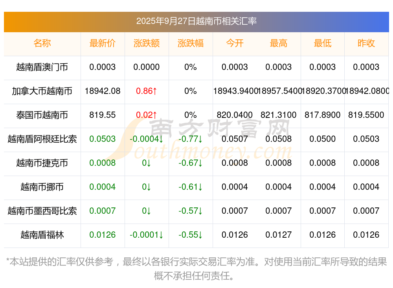The width and height of the screenshot is (393, 288).
Task: Select the green -0.77↓ percentage cell
Action: 191,139
